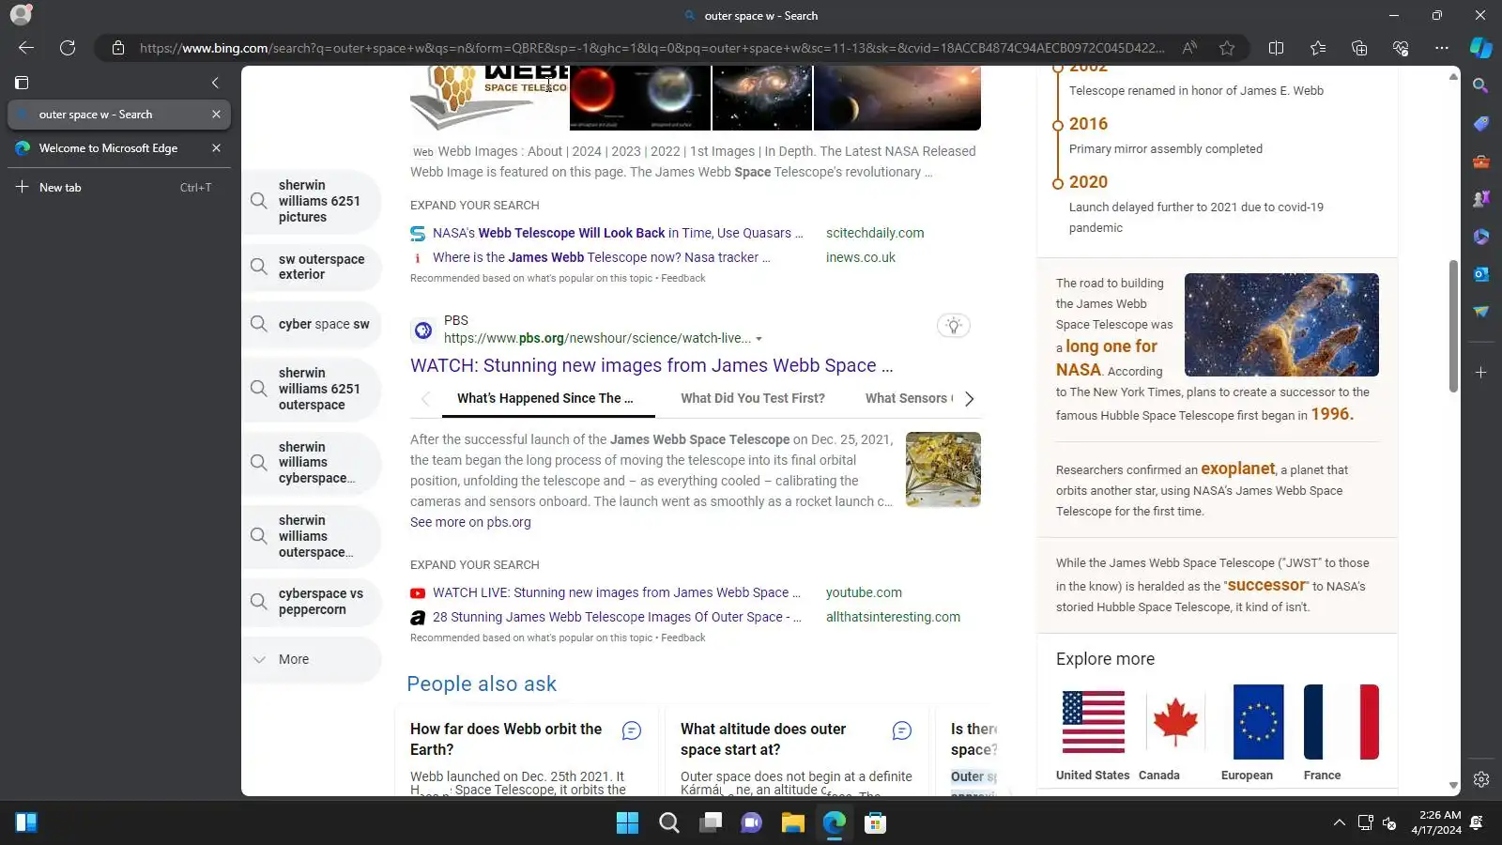This screenshot has height=845, width=1502.
Task: Open the tab actions menu
Action: (x=23, y=83)
